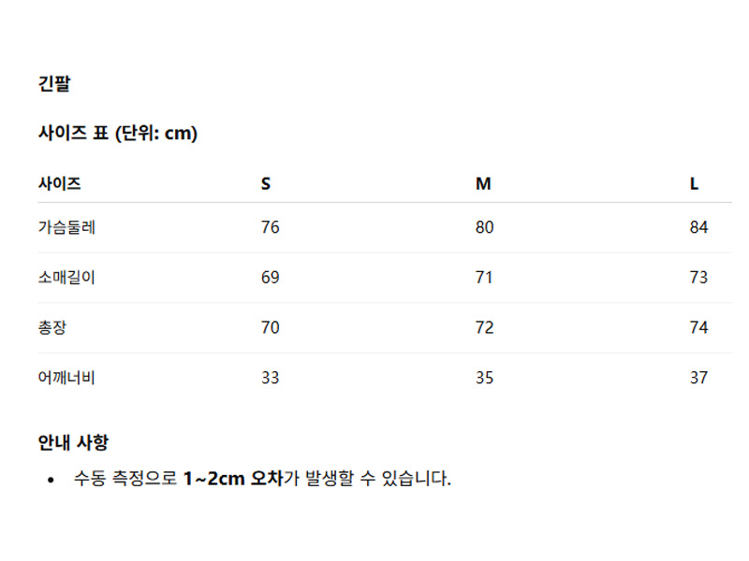Click the chest value 84 for size L
Viewport: 749px width, 561px height.
[698, 227]
